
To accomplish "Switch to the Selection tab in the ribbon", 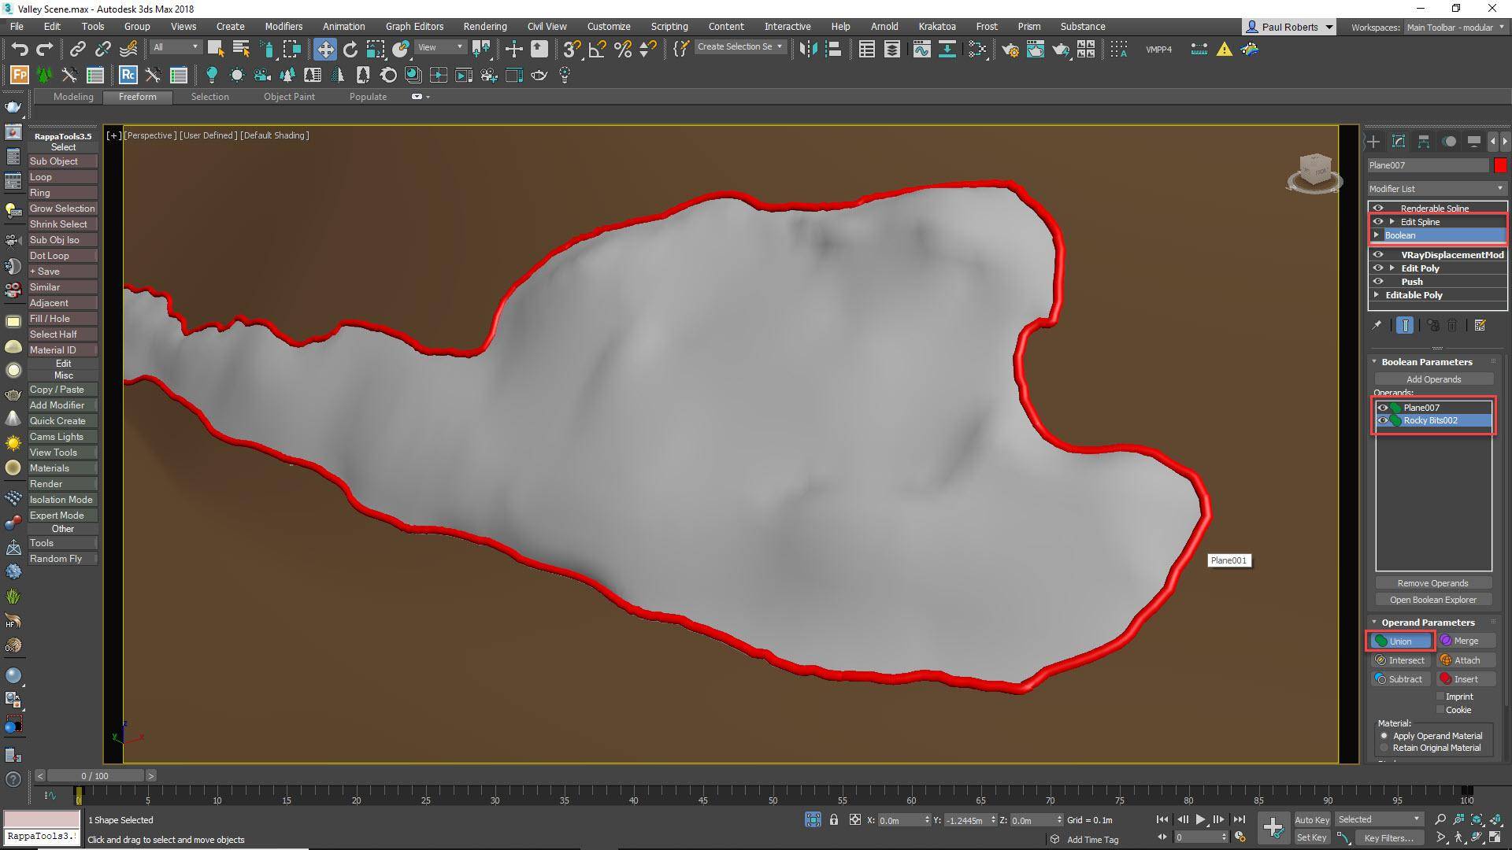I will [209, 96].
